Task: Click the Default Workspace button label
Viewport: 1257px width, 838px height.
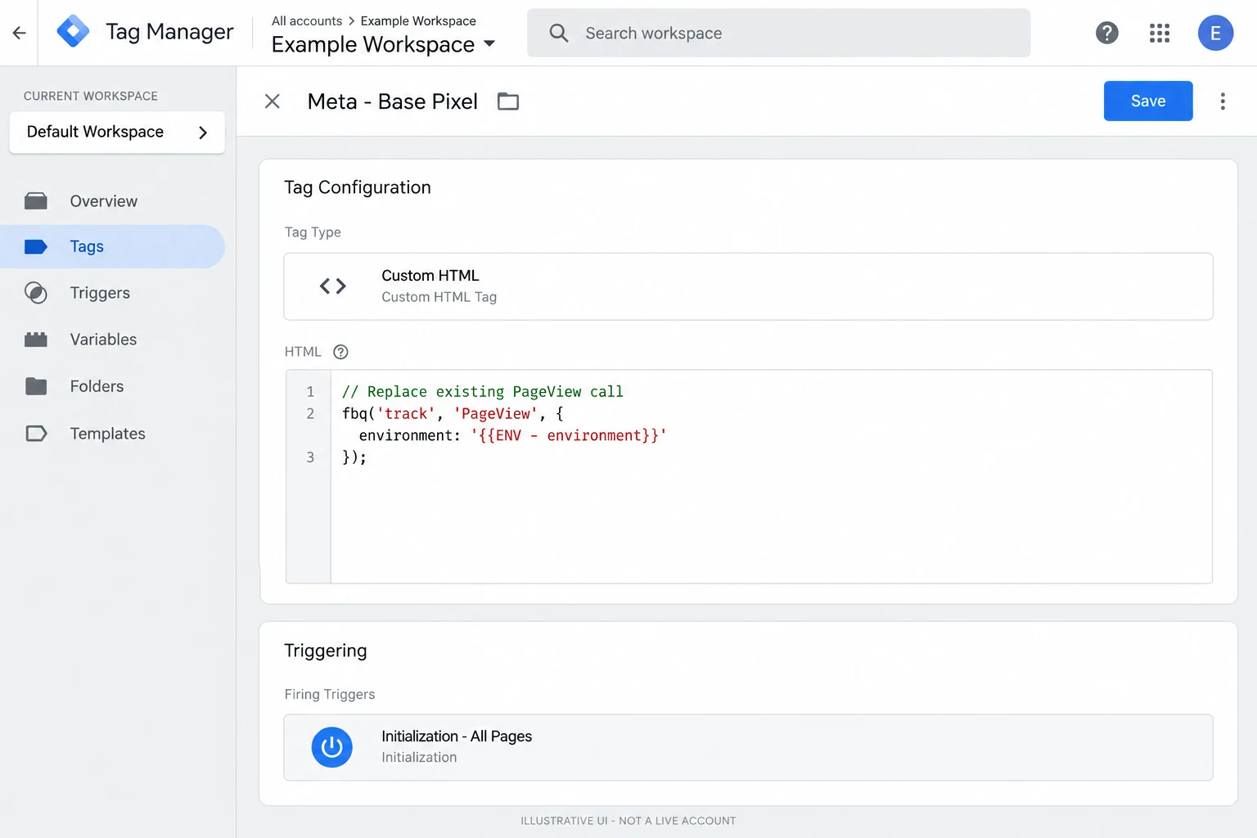Action: [x=95, y=132]
